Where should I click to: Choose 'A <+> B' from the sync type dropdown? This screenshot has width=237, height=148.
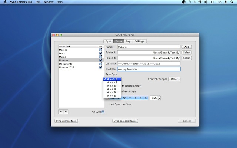click(112, 82)
